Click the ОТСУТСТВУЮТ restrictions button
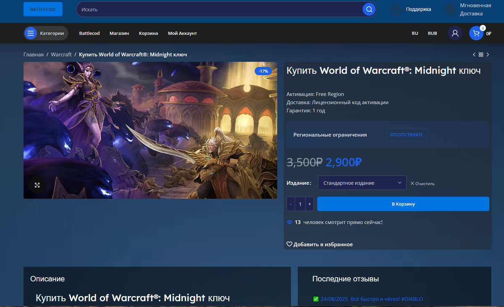504x307 pixels. click(x=407, y=135)
